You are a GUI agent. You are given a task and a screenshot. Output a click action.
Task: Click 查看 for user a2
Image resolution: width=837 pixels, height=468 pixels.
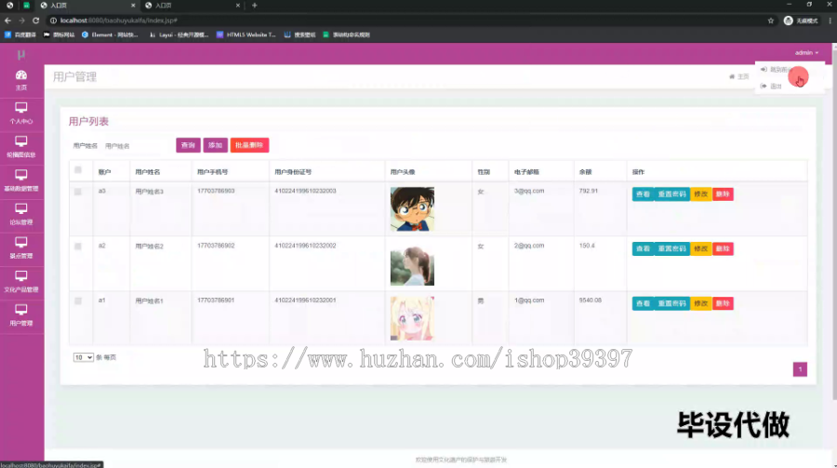(643, 249)
